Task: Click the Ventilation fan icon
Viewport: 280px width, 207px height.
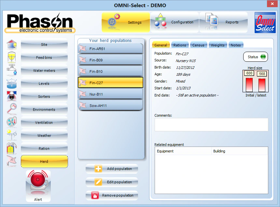Action: 12,123
